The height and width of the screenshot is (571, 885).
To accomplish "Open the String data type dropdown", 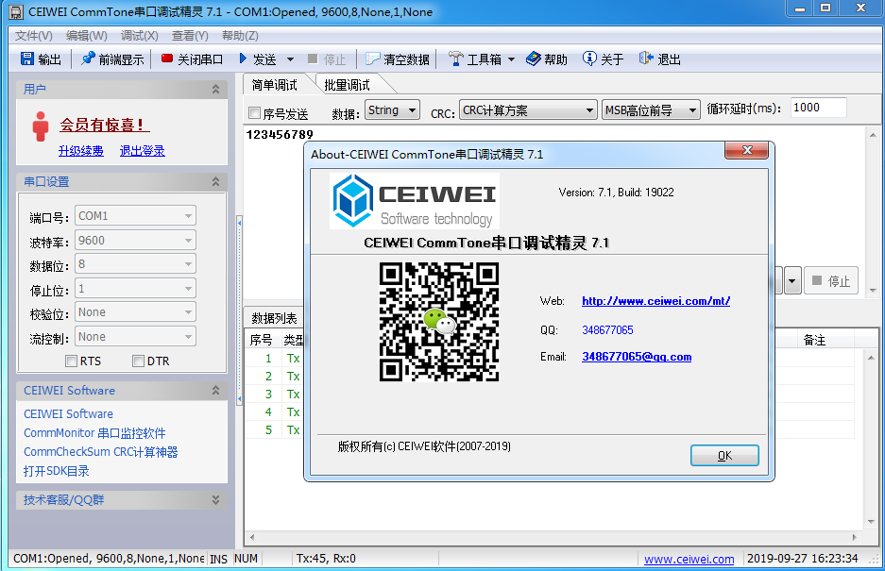I will [392, 110].
